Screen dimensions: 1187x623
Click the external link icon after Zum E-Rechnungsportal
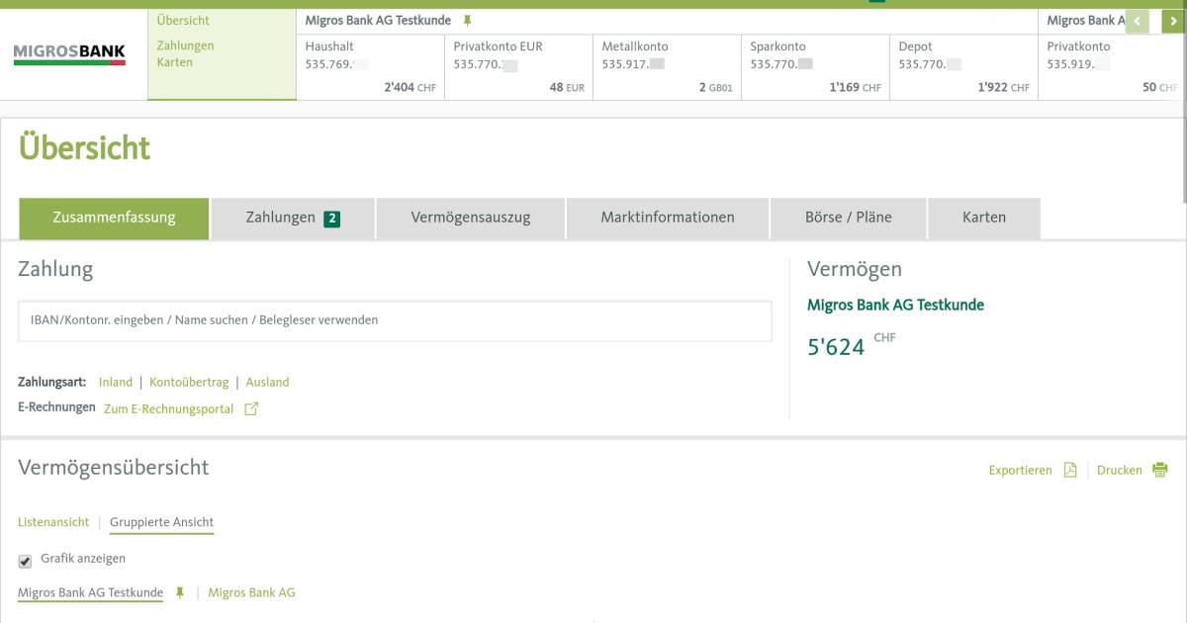[x=250, y=407]
